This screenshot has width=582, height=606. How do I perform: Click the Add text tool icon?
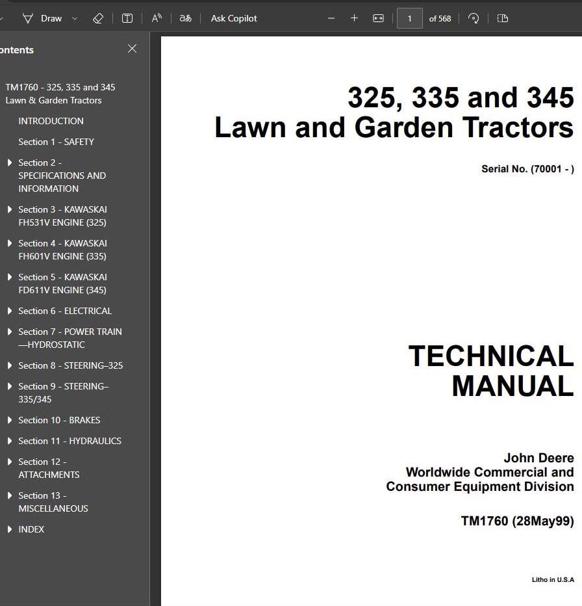tap(127, 18)
